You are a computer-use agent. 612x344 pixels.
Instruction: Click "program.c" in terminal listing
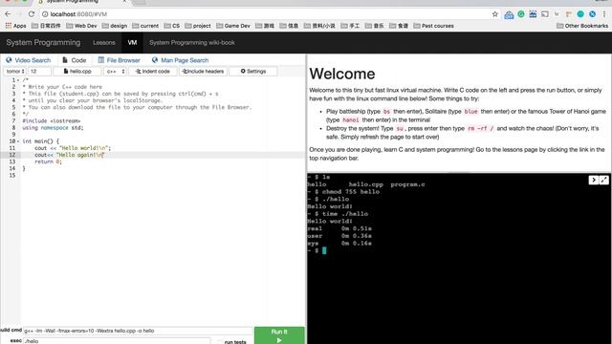tap(408, 184)
